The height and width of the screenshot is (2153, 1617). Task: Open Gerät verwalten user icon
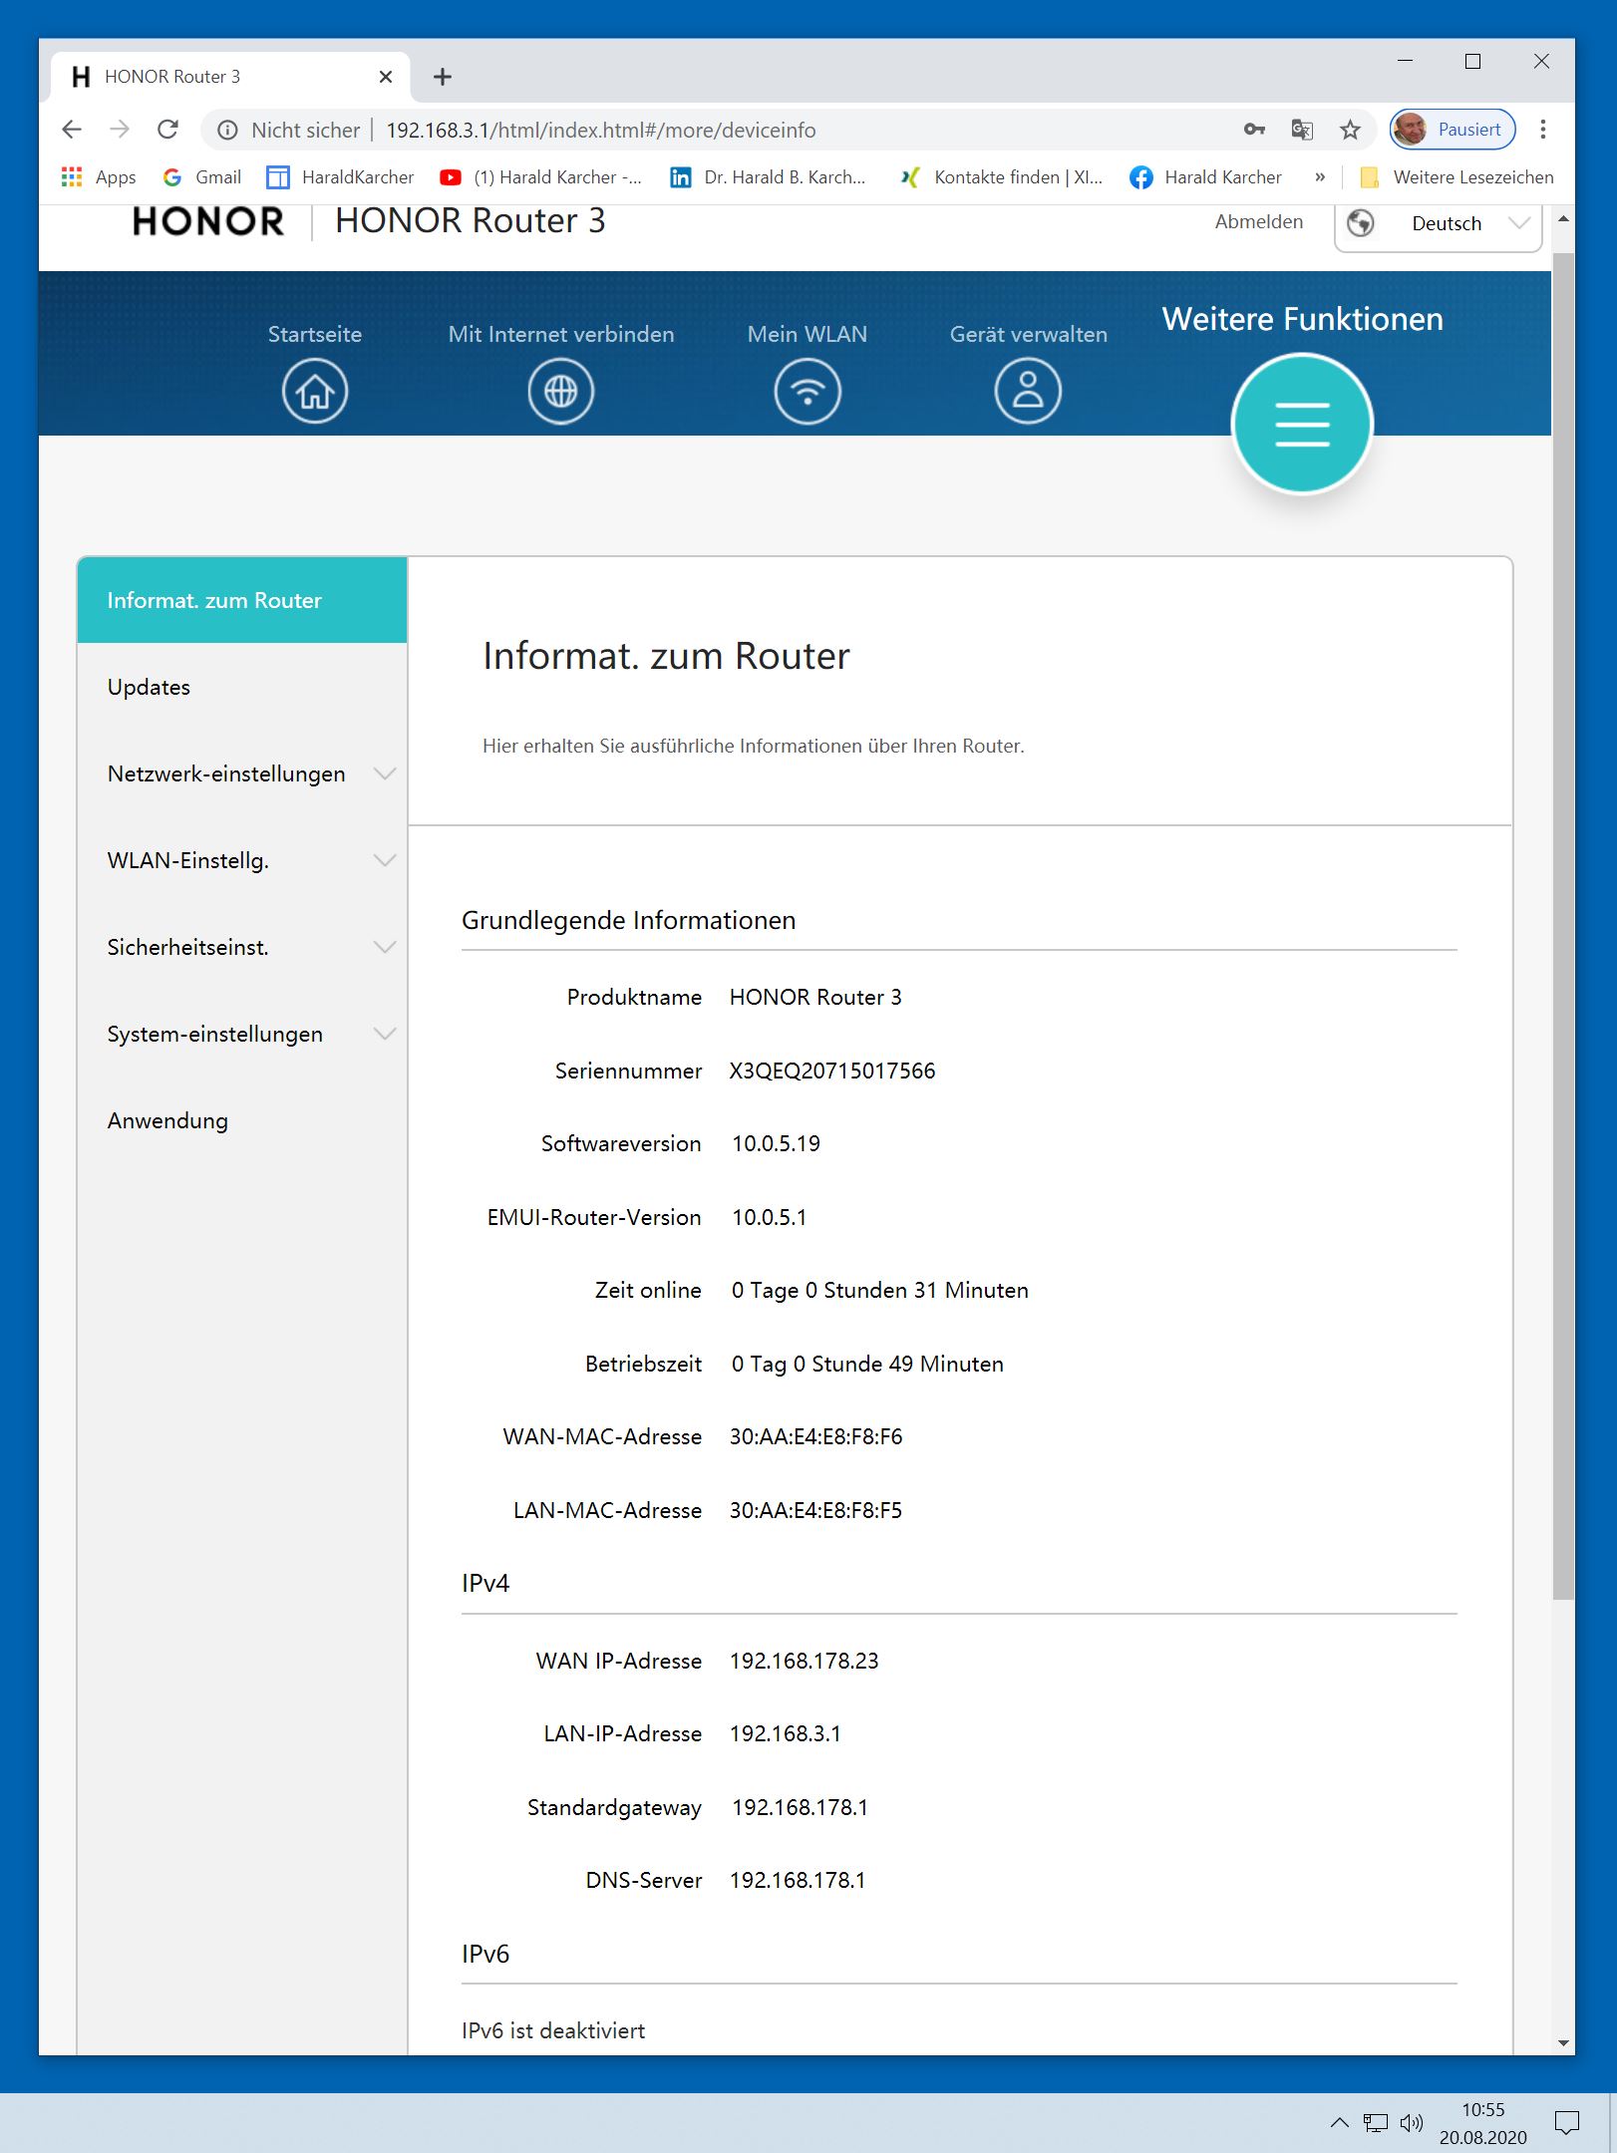(1027, 391)
